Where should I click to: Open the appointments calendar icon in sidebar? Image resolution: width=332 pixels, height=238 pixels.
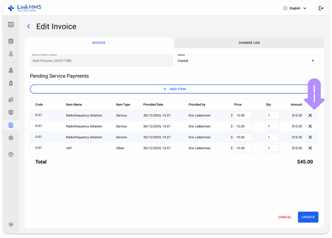pos(11,41)
